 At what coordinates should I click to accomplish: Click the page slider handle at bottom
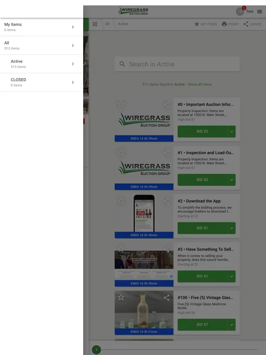click(x=97, y=350)
